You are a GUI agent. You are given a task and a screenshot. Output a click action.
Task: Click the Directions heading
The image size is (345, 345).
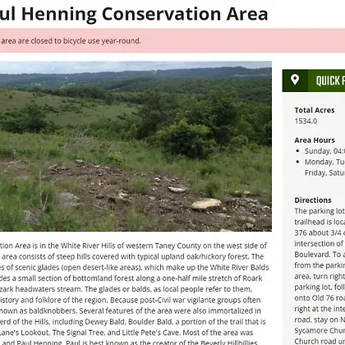313,200
